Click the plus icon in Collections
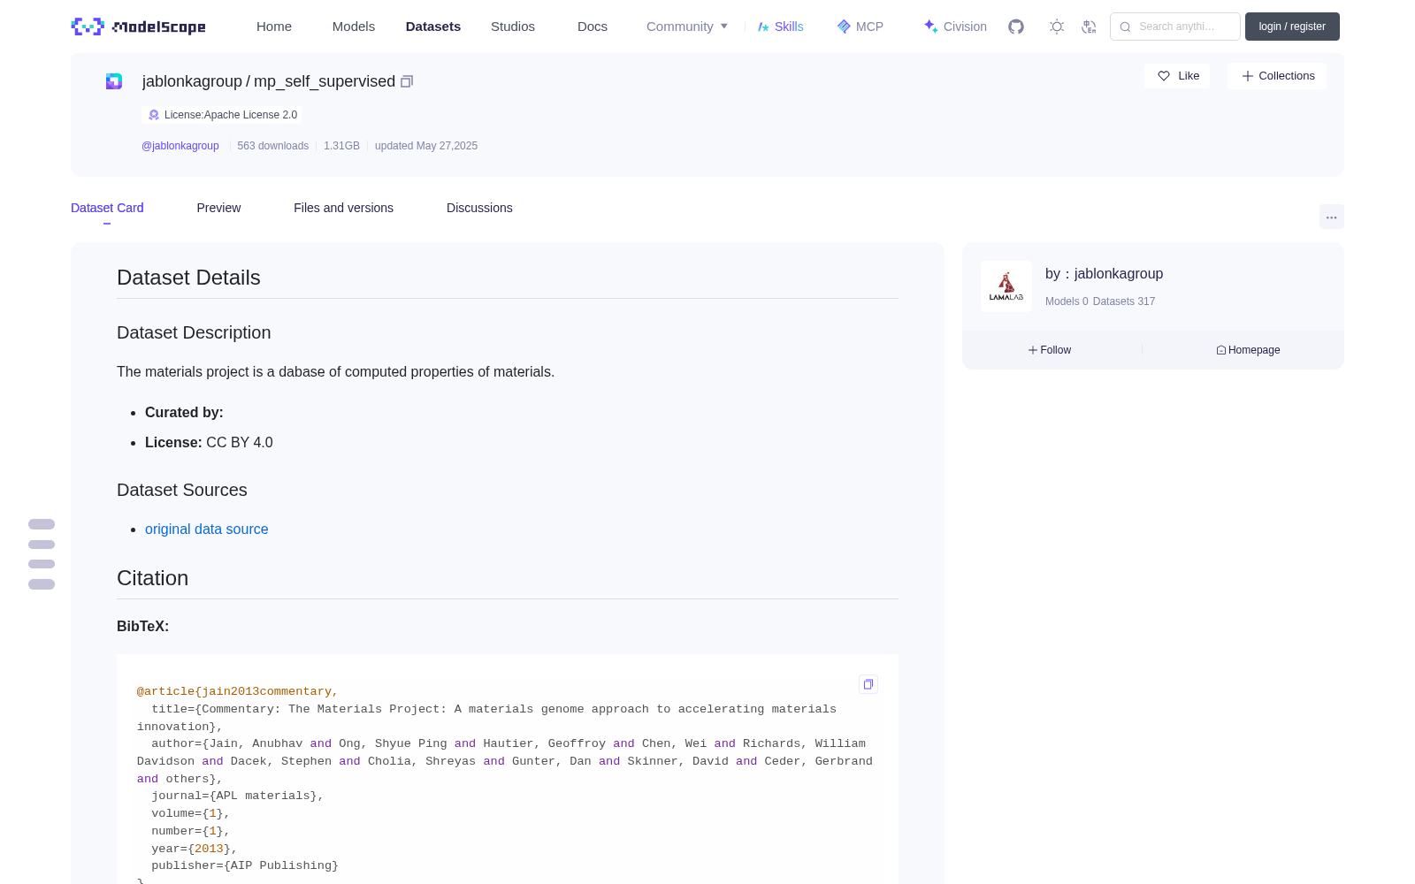Screen dimensions: 1415x884 [1248, 76]
